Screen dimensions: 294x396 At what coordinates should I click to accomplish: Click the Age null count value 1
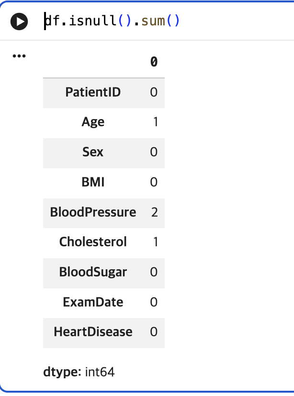156,122
